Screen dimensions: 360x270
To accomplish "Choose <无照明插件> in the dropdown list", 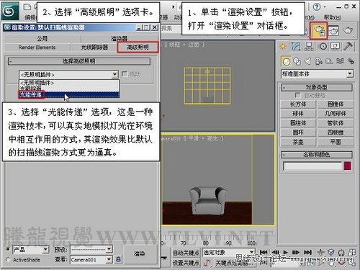I will pos(69,83).
